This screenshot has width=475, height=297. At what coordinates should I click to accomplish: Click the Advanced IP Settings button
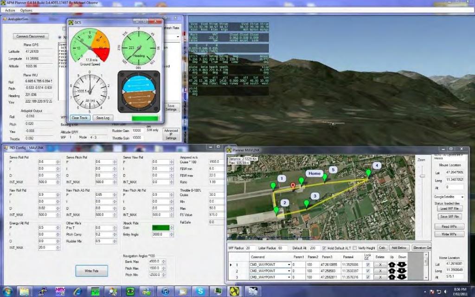(171, 134)
